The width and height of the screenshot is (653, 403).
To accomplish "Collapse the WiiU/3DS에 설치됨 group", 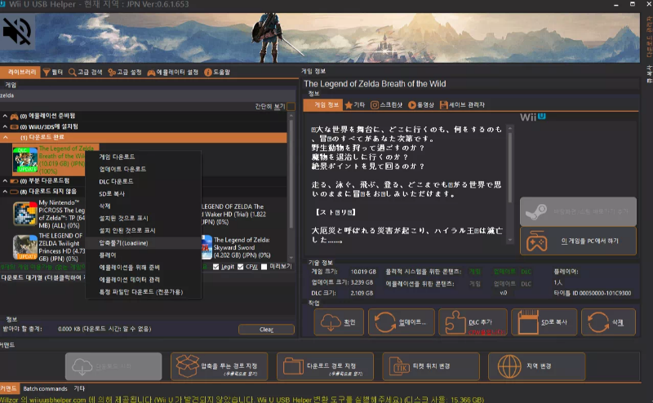I will 5,126.
